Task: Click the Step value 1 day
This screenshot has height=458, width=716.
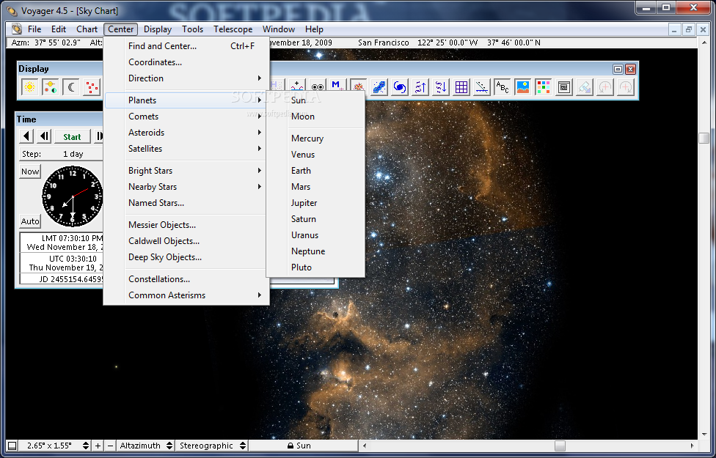Action: click(x=73, y=154)
